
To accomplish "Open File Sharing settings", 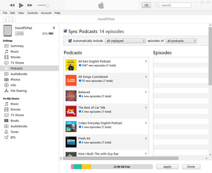I will pos(29,91).
